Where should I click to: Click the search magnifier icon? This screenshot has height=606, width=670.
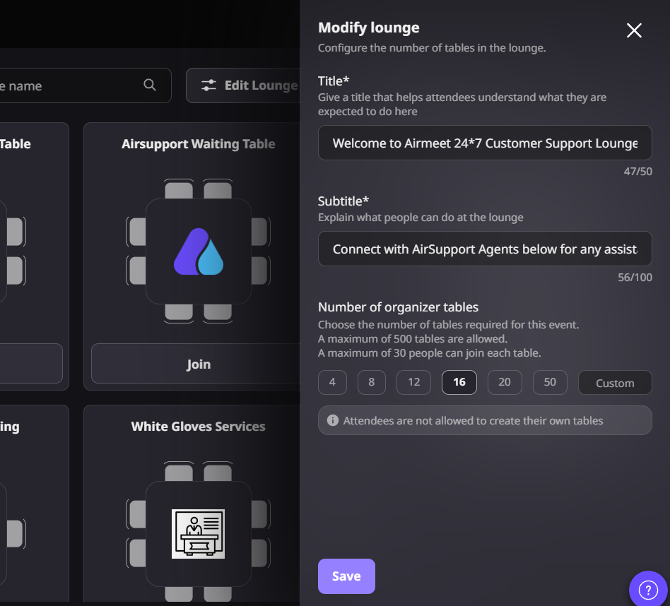click(150, 85)
